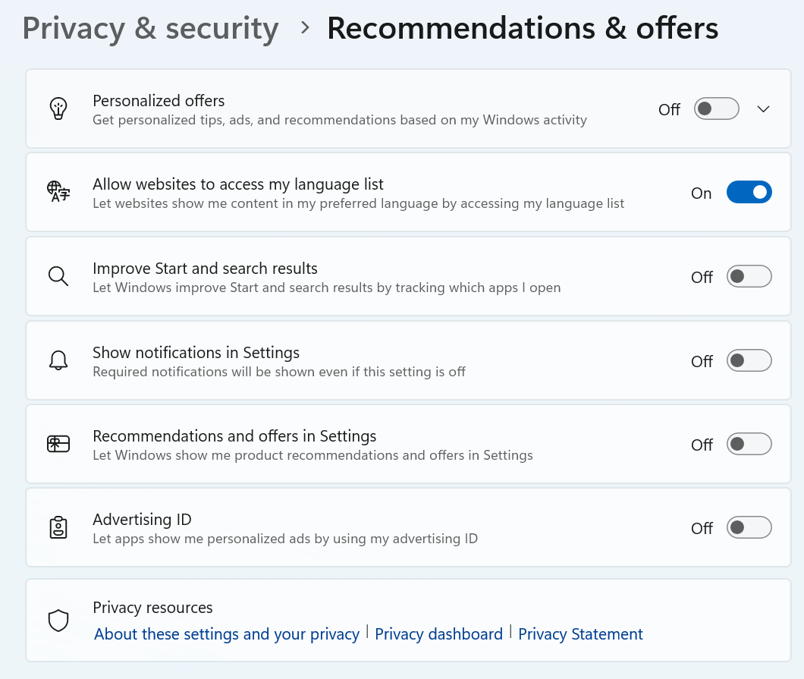Screen dimensions: 804x679
Task: Open the Privacy dashboard link
Action: [438, 634]
